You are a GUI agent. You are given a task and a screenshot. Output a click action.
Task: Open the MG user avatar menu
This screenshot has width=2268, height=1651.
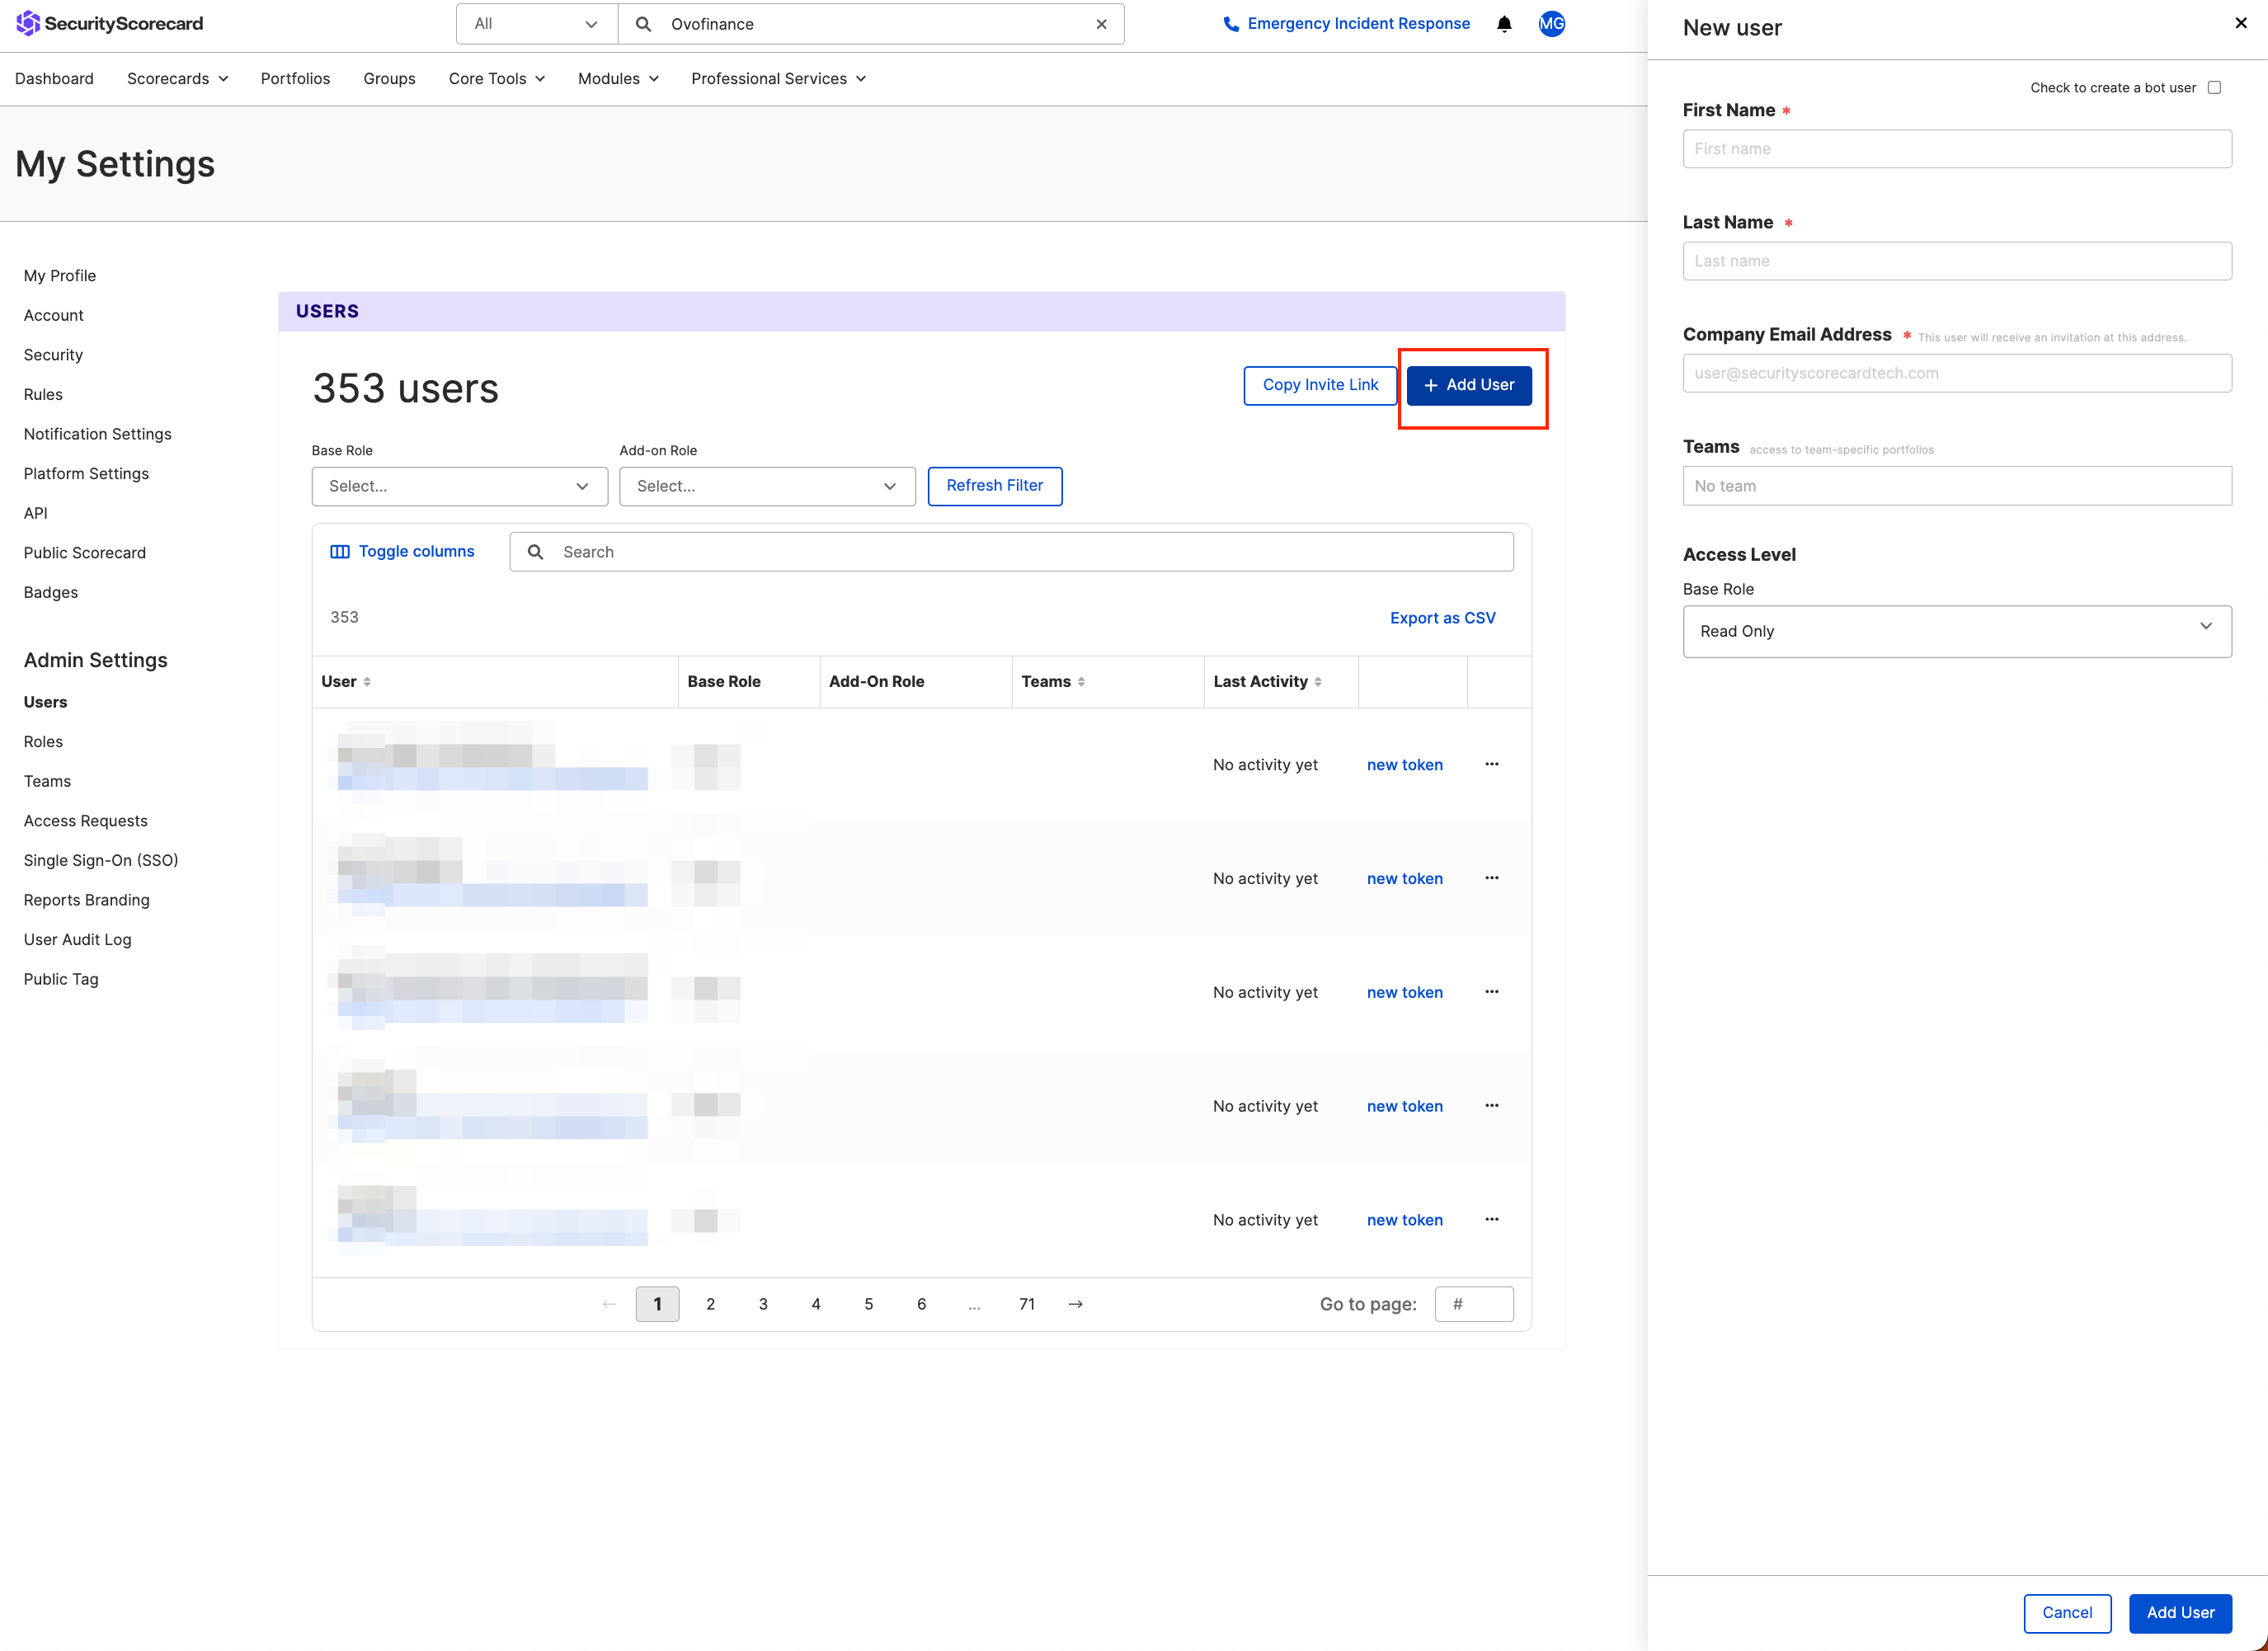tap(1551, 24)
